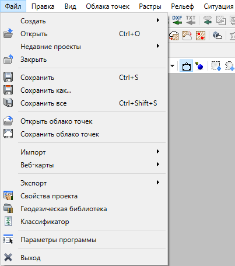The width and height of the screenshot is (235, 266).
Task: Select the Экспорт menu entry
Action: coord(85,183)
